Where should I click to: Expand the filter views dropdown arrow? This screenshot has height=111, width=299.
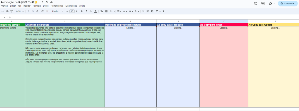point(160,11)
